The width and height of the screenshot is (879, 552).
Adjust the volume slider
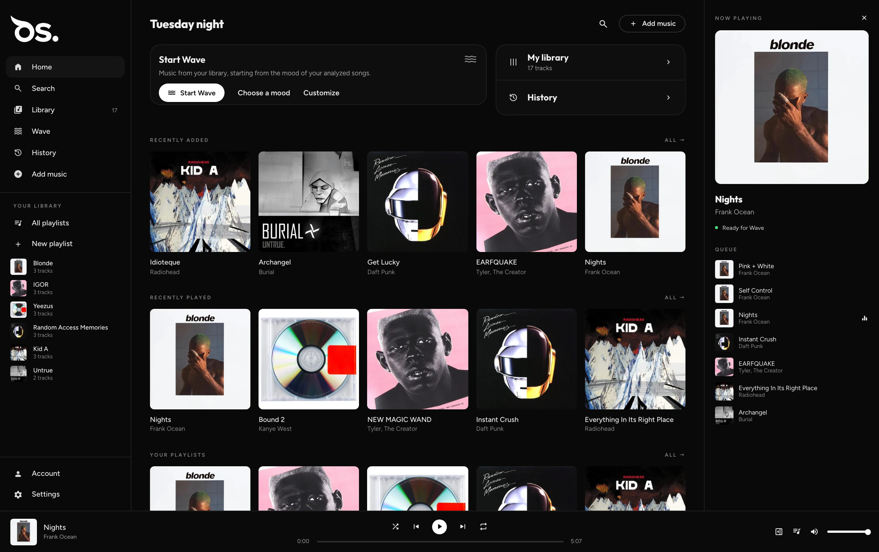pos(849,532)
